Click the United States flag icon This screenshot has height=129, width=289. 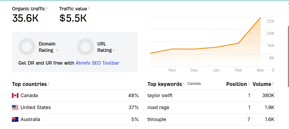(x=15, y=107)
